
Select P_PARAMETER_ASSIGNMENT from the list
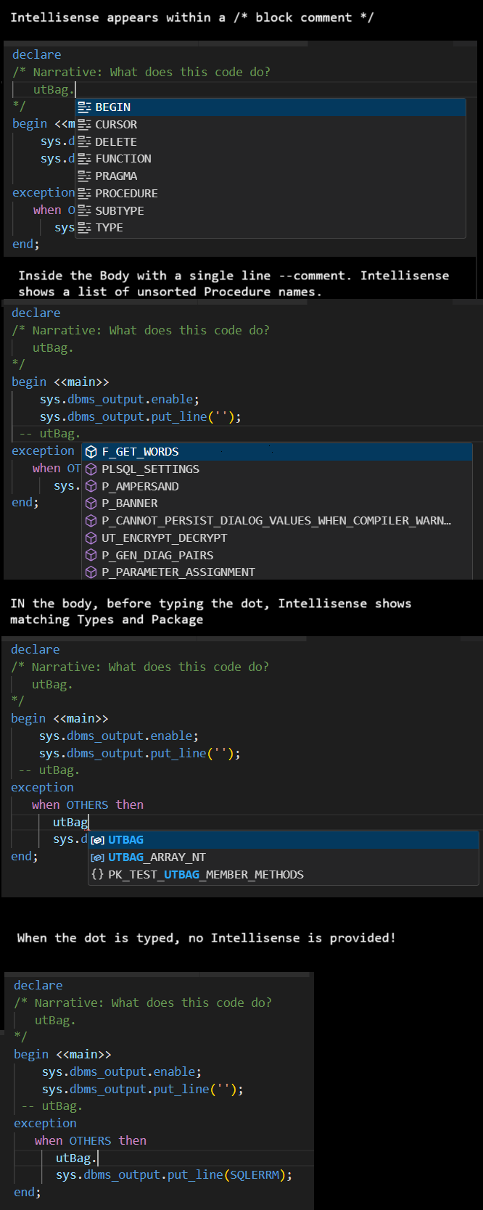[277, 572]
